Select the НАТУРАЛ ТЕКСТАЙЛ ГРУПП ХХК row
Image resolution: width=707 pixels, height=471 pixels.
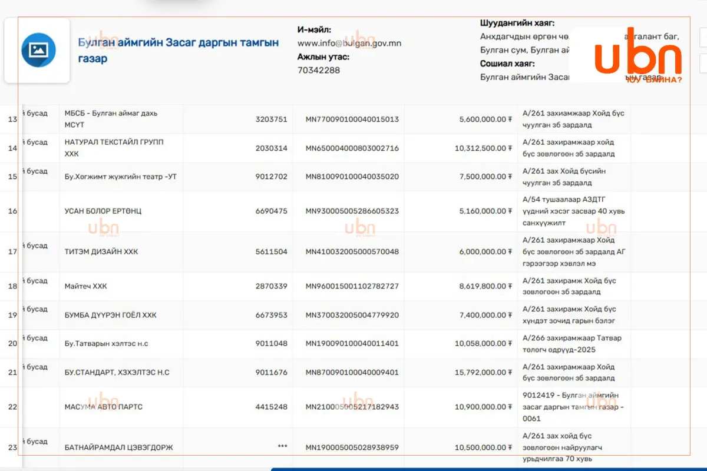tap(353, 148)
